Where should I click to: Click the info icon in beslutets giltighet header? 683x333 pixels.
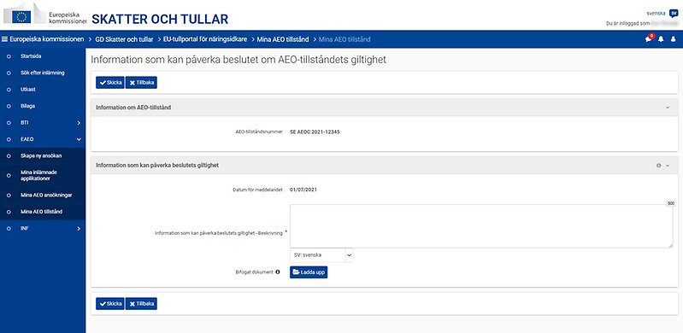coord(658,166)
